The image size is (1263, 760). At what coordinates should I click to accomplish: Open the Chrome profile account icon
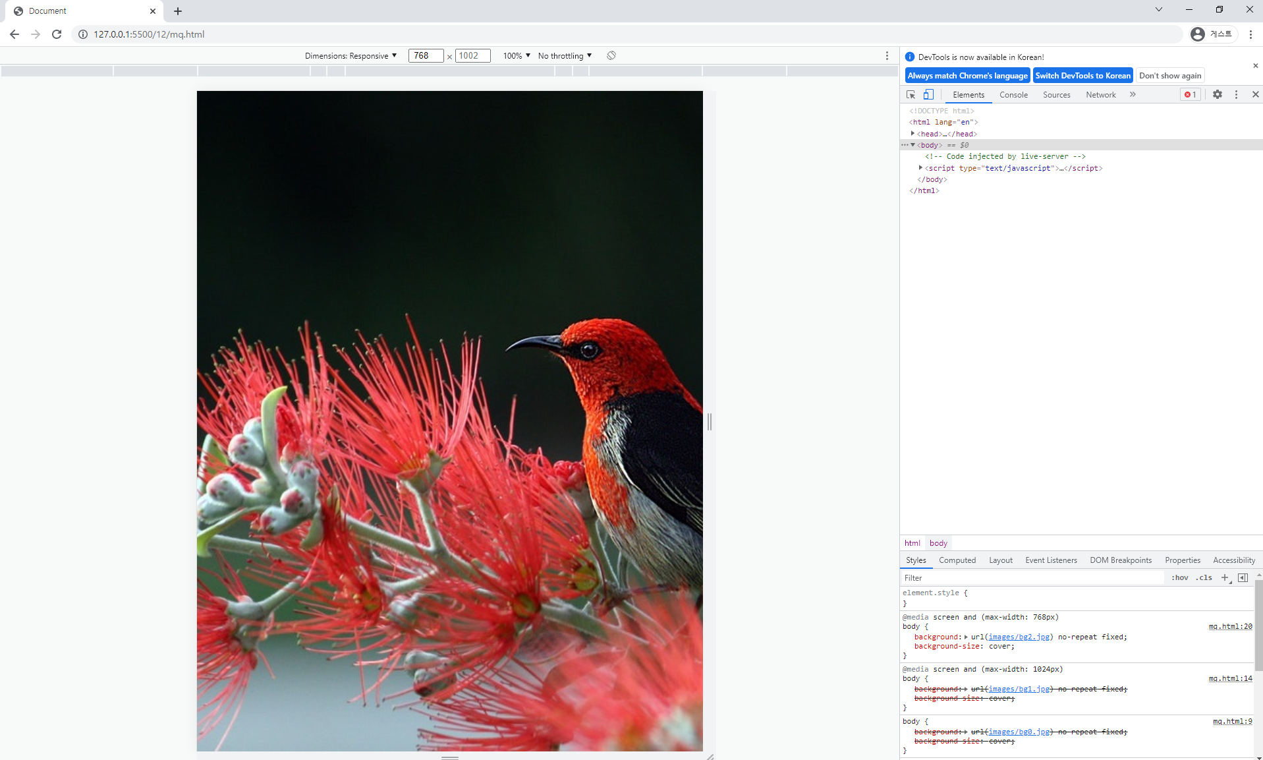(1198, 34)
